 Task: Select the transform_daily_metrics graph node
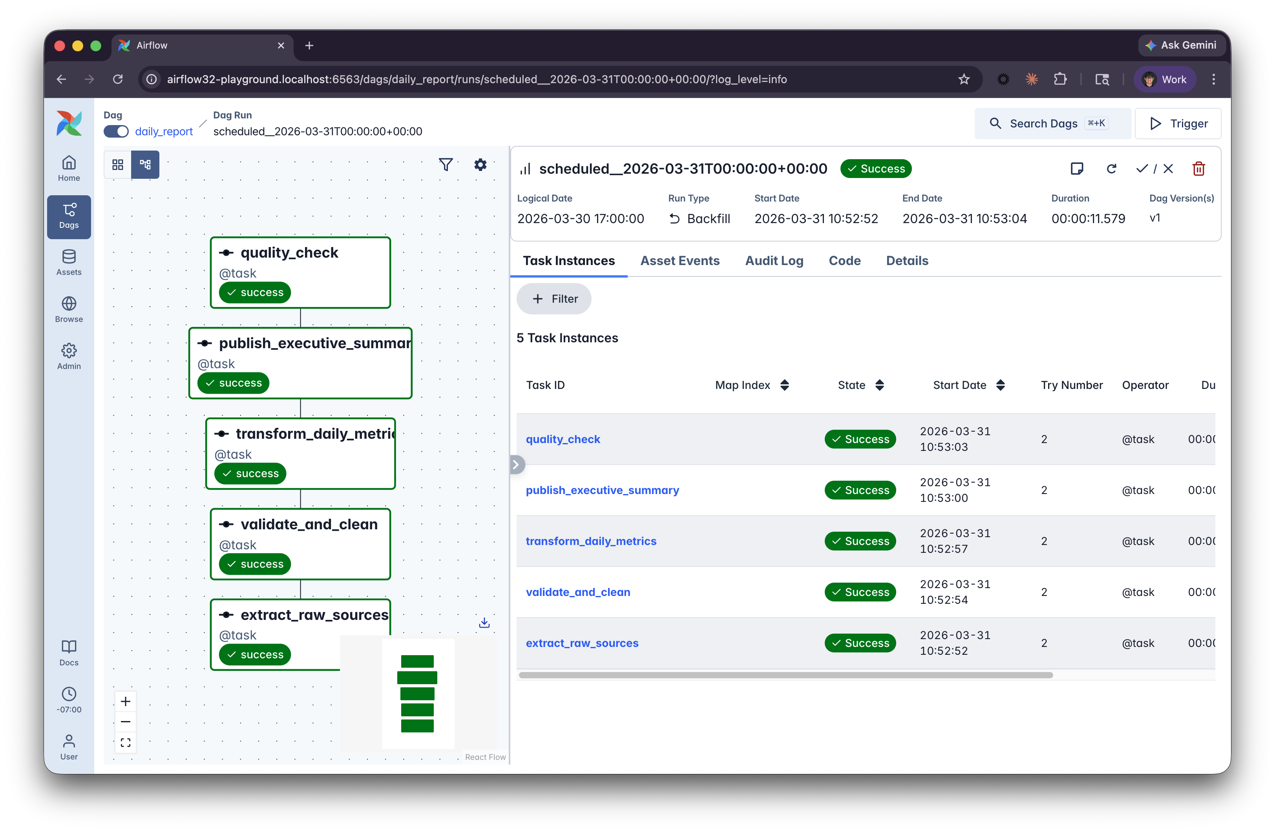(300, 454)
